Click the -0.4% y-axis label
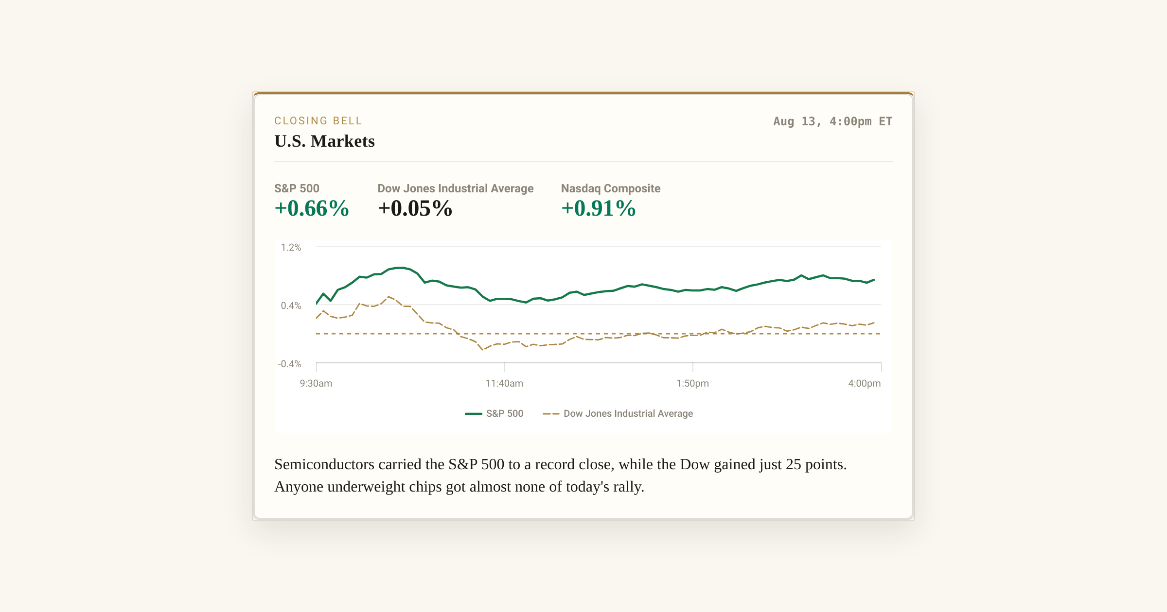Image resolution: width=1167 pixels, height=612 pixels. pos(289,364)
